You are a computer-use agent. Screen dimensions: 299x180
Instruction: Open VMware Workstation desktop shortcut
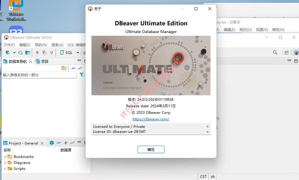[16, 10]
